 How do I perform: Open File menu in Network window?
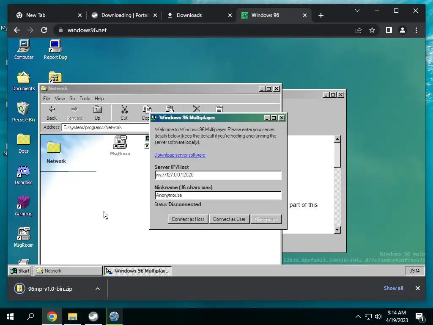47,99
